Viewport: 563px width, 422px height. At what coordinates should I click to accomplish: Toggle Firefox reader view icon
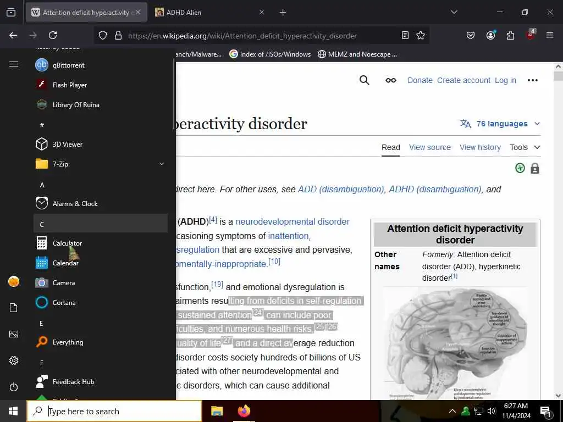point(405,35)
